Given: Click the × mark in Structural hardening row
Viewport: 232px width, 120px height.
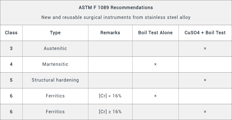Looking at the screenshot, I should pos(205,80).
